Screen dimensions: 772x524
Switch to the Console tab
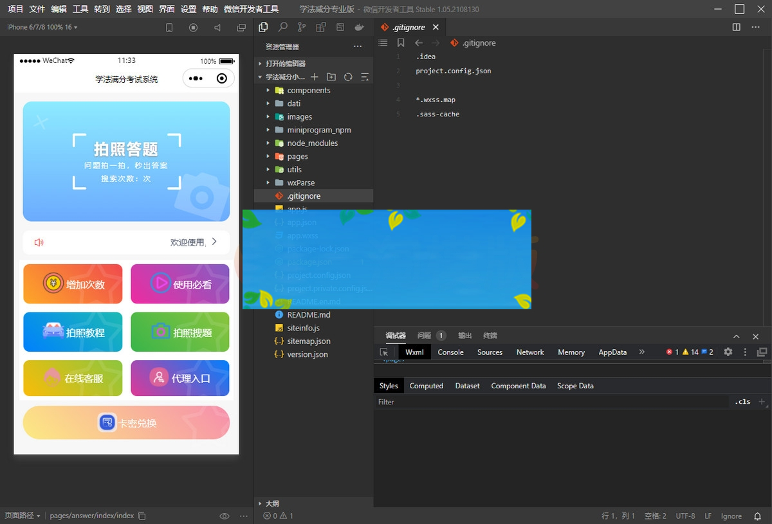point(450,352)
